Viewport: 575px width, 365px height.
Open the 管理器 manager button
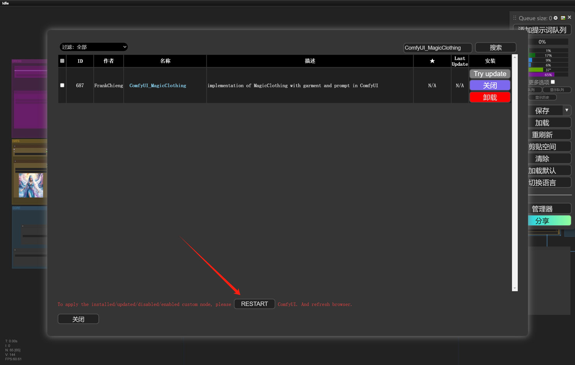(549, 209)
